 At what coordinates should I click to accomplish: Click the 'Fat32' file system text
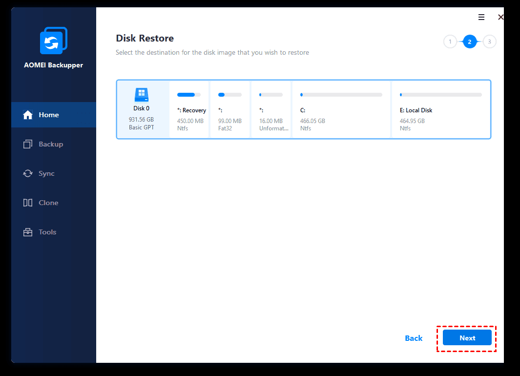pyautogui.click(x=225, y=128)
